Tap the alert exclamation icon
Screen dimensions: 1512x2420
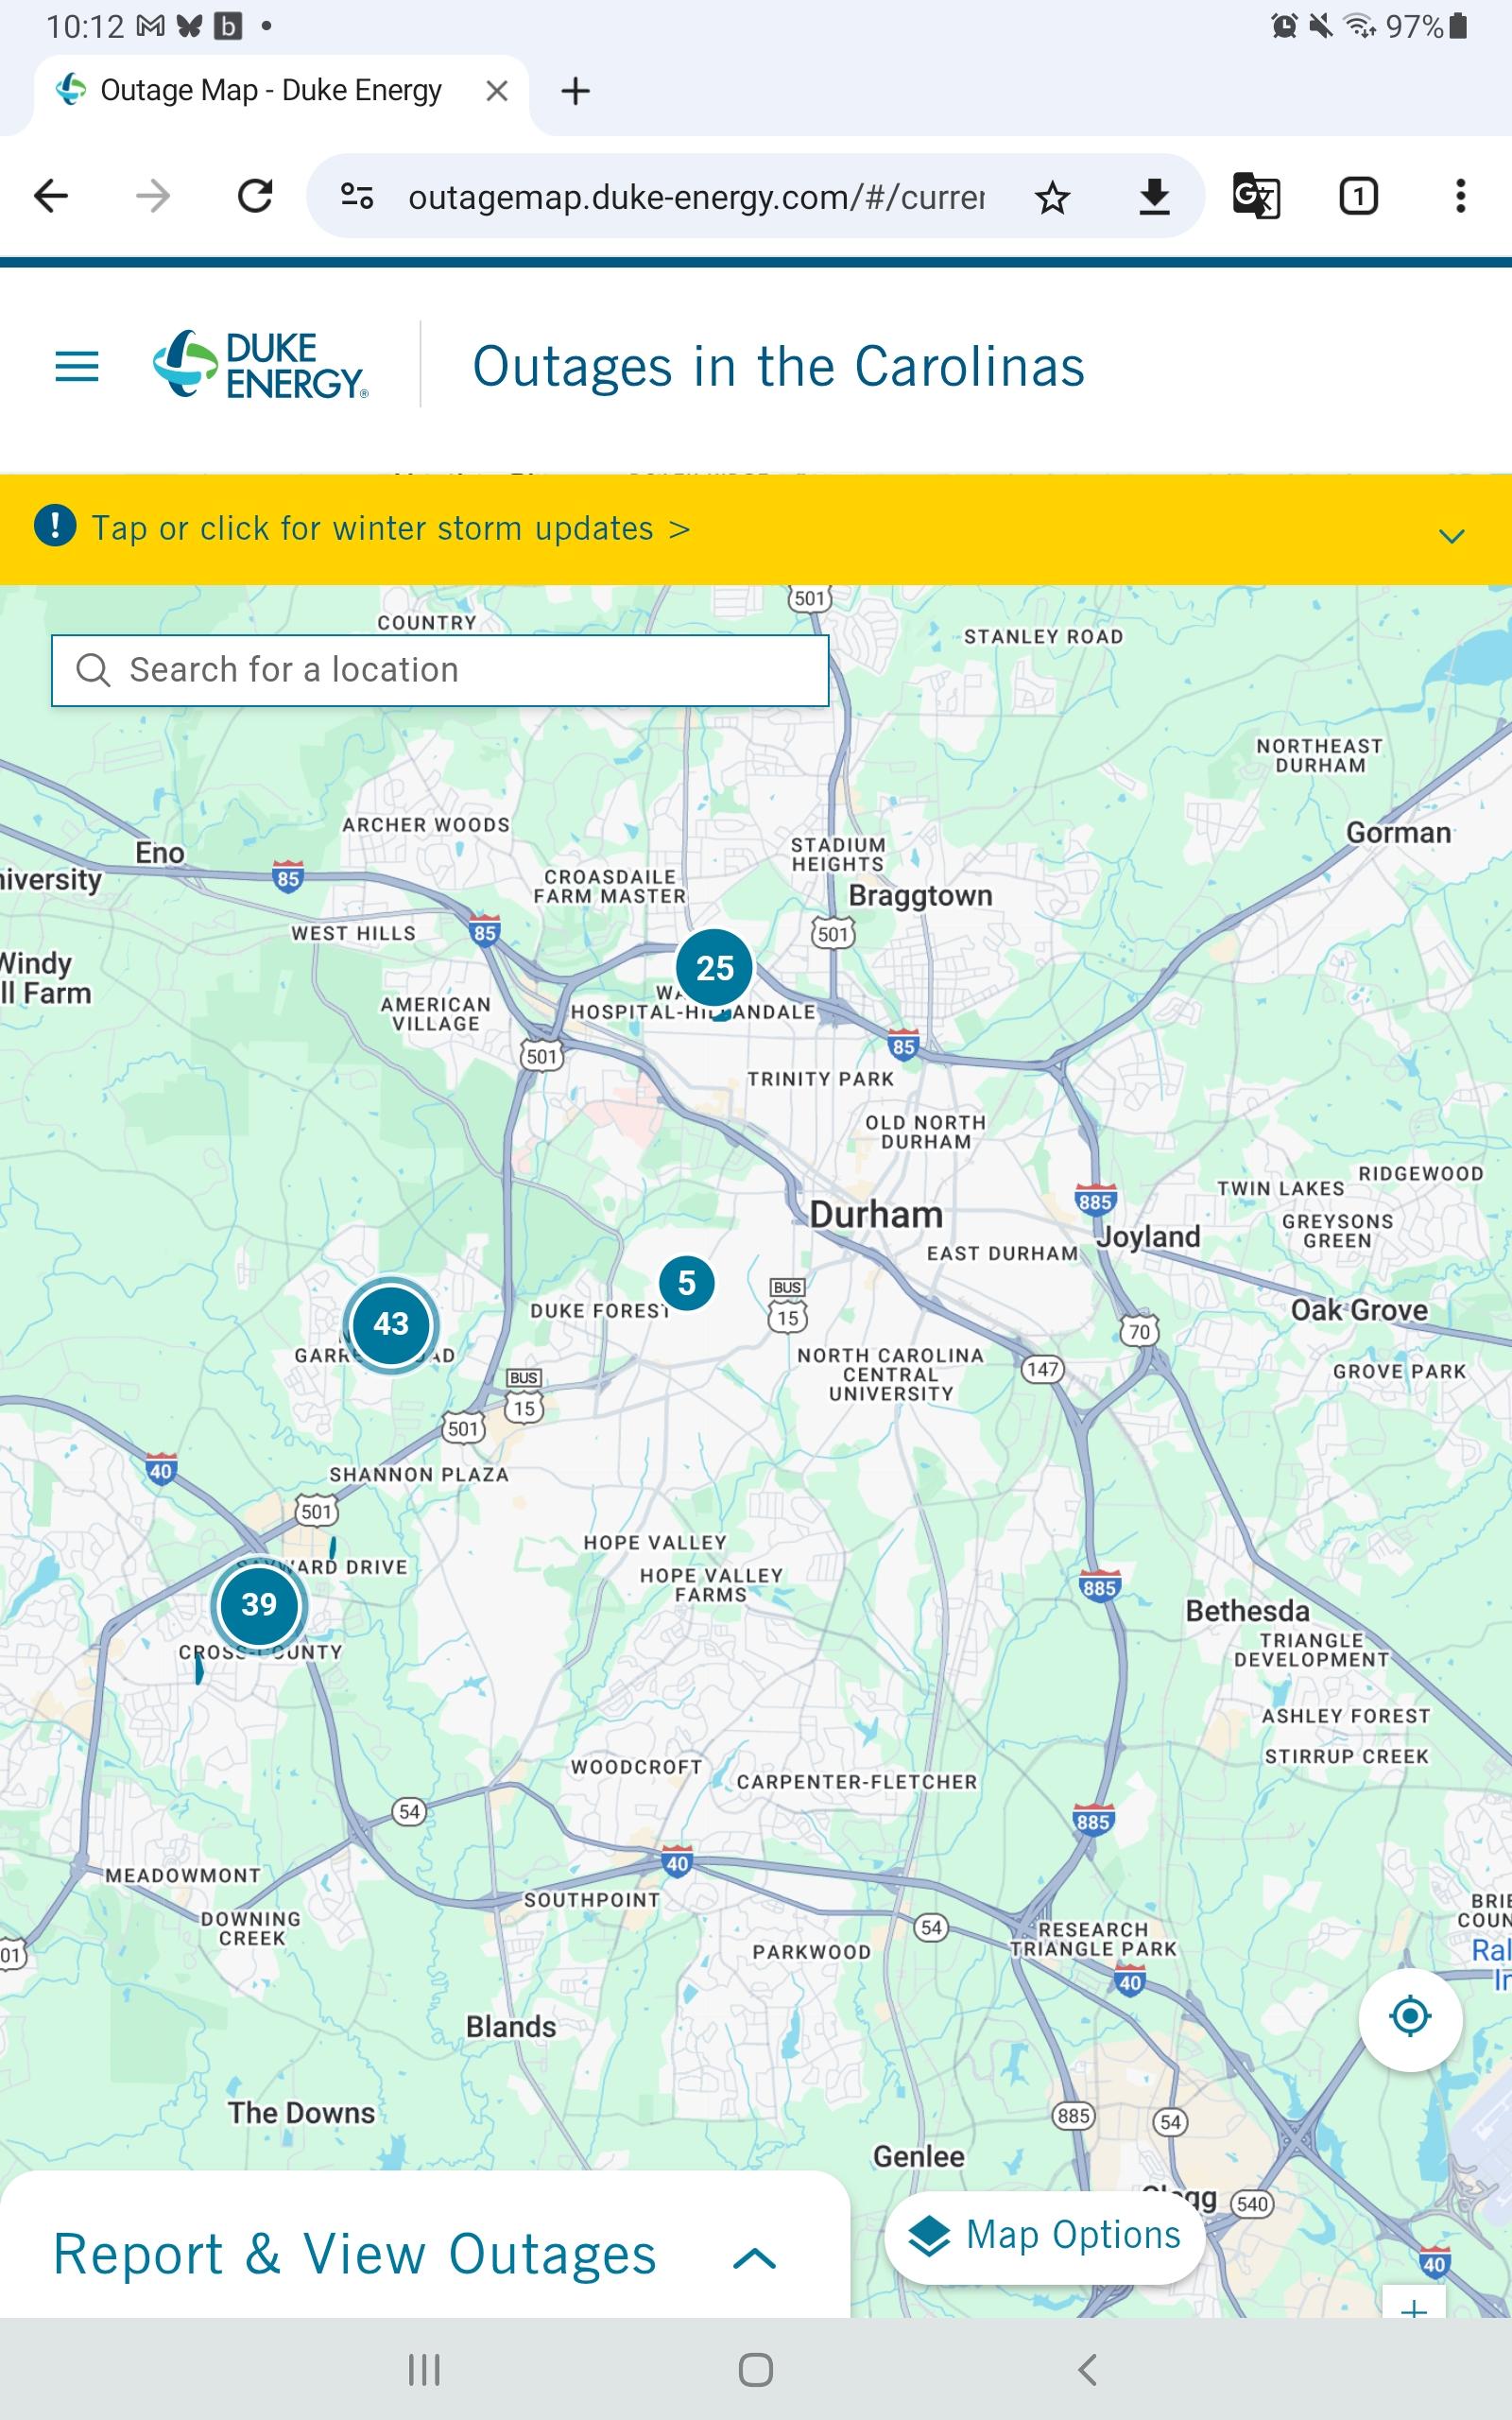[x=55, y=525]
